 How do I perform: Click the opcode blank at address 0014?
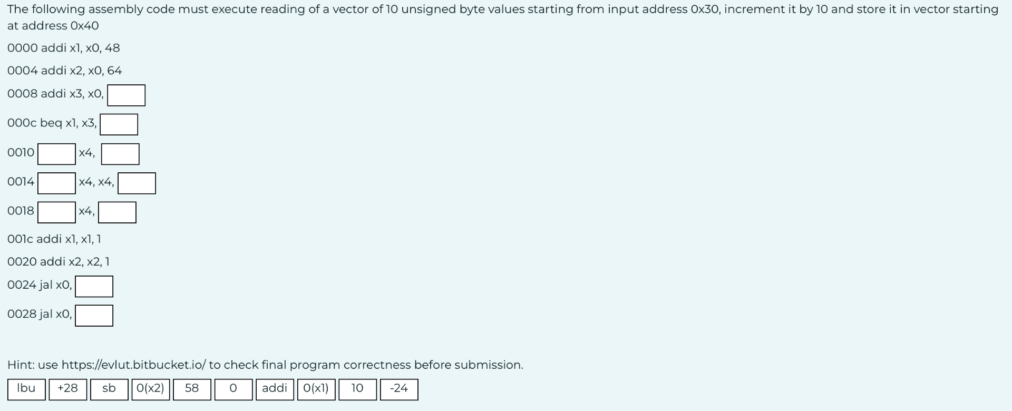(56, 183)
